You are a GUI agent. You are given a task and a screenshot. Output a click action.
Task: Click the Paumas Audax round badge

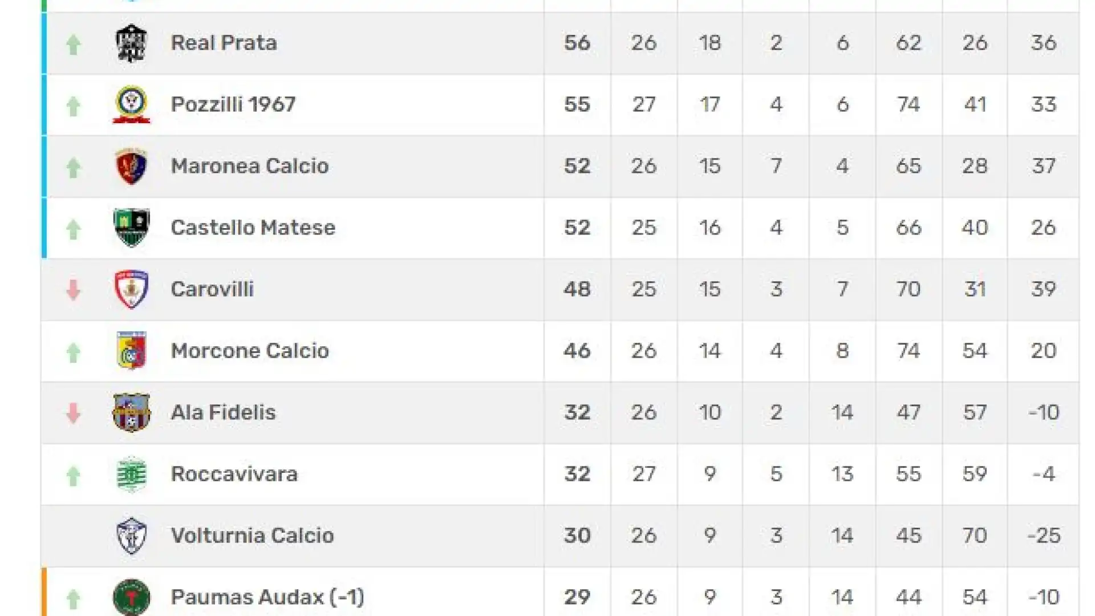click(131, 597)
